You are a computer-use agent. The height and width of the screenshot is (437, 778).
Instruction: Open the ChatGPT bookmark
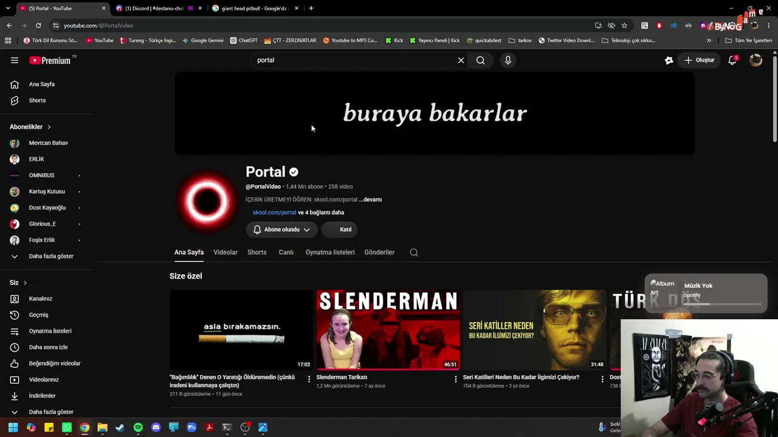pos(244,41)
